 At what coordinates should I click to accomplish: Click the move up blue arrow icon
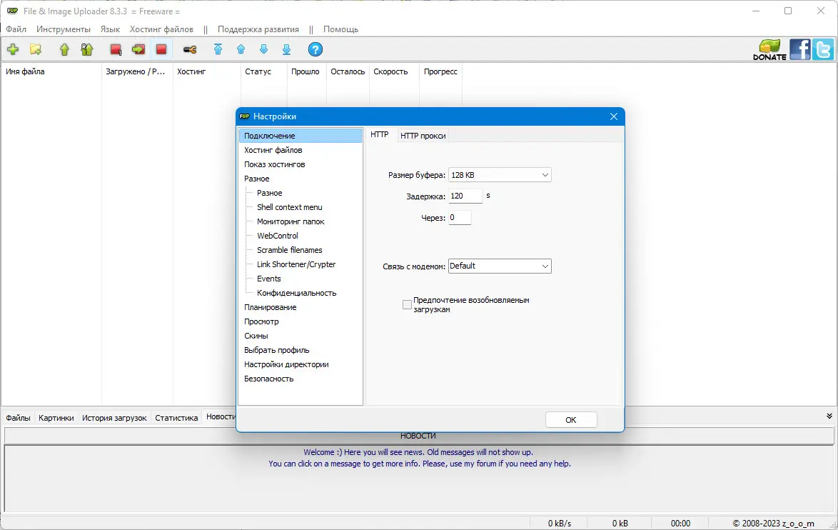[241, 50]
